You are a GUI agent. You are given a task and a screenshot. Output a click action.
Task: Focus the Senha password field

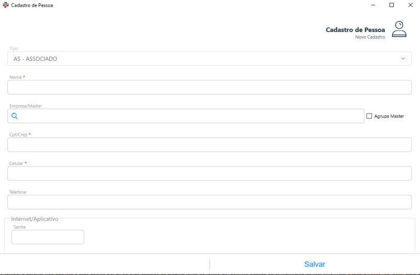tap(48, 237)
